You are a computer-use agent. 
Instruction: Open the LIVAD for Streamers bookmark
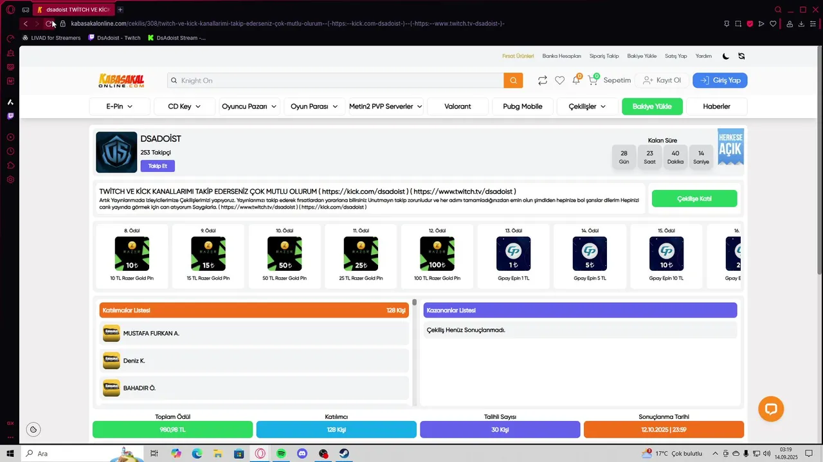[x=51, y=38]
